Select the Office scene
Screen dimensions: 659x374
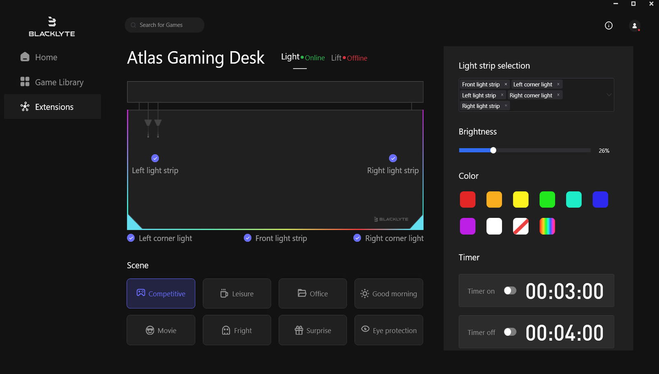(313, 293)
